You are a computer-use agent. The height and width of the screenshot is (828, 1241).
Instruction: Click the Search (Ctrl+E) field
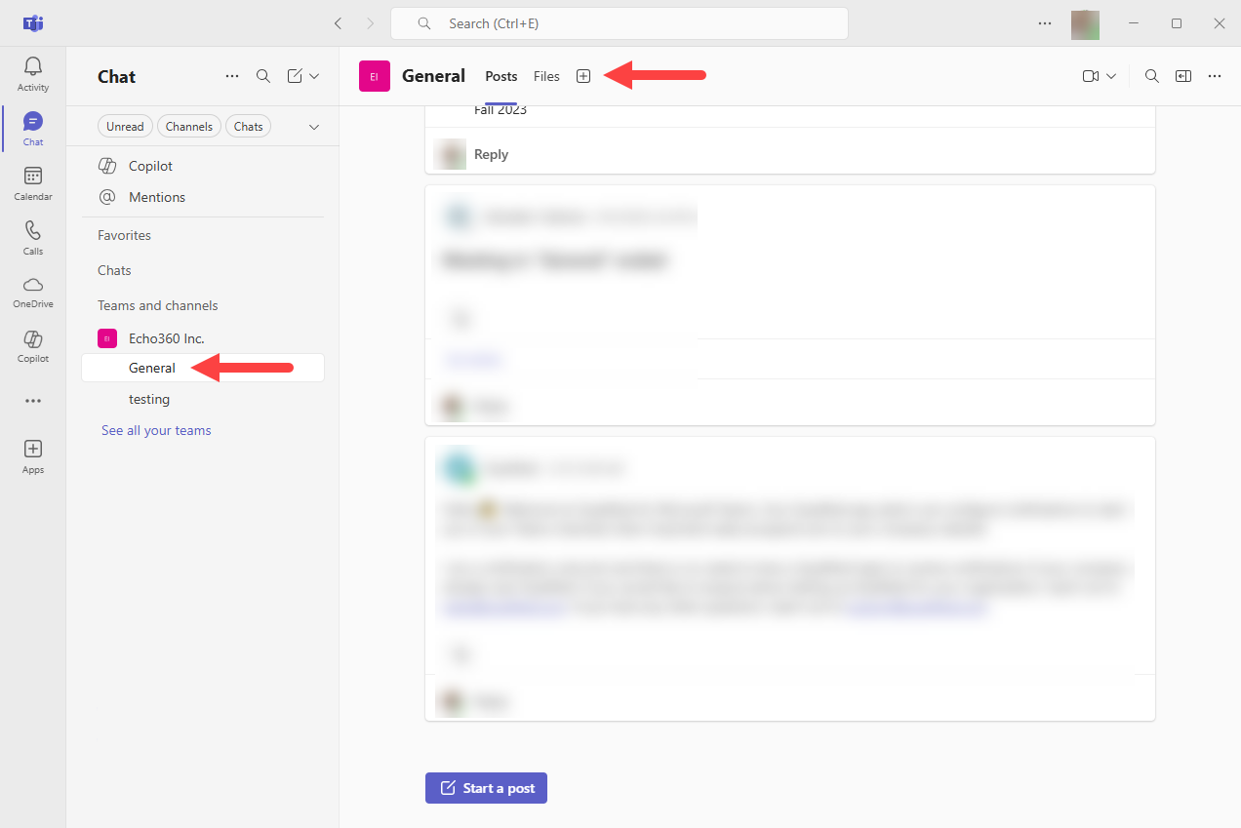620,23
